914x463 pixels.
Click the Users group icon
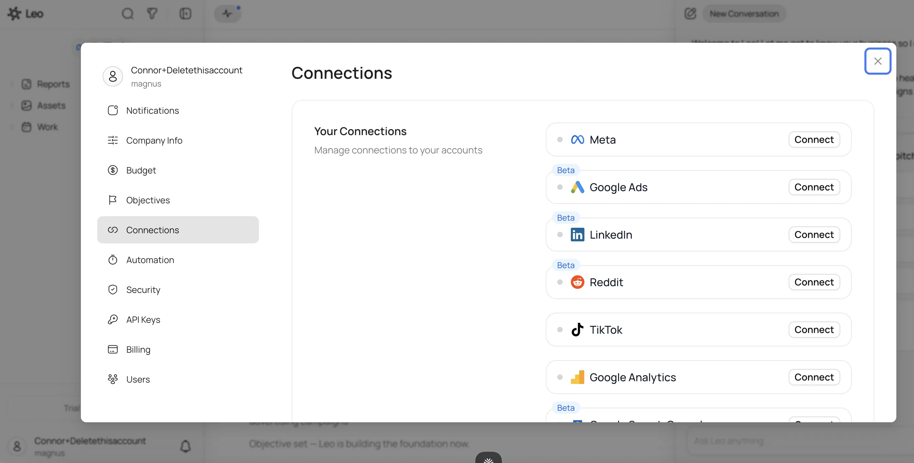tap(113, 379)
